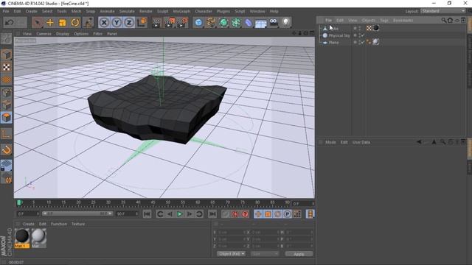Toggle the Y axis lock
Screen dimensions: 472x265
coord(117,23)
